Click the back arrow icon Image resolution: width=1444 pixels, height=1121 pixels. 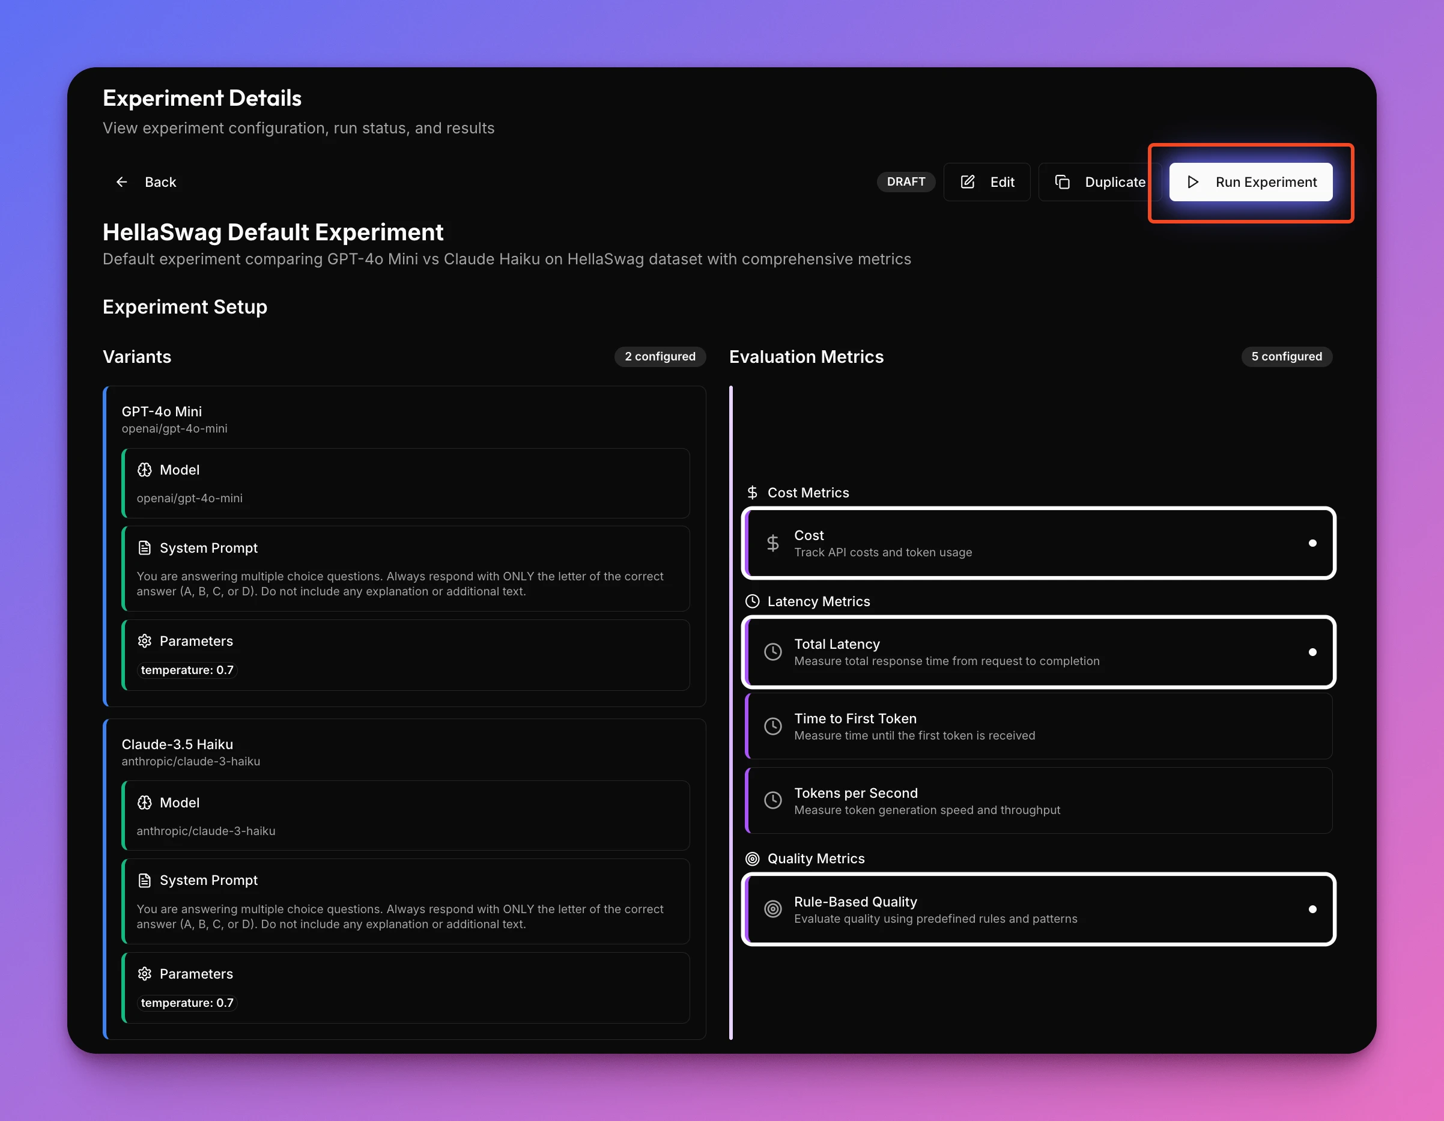tap(122, 182)
